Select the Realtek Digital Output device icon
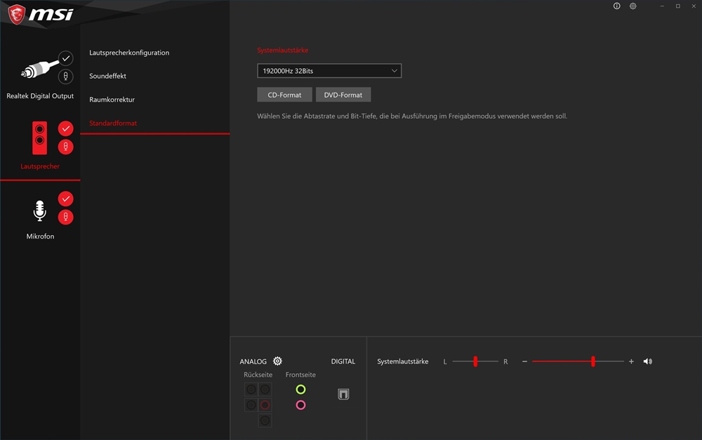 [x=39, y=69]
